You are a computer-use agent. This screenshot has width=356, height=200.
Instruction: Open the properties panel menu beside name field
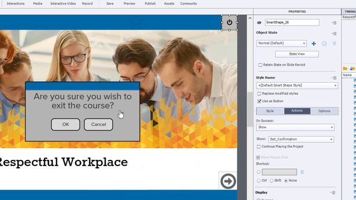point(334,23)
